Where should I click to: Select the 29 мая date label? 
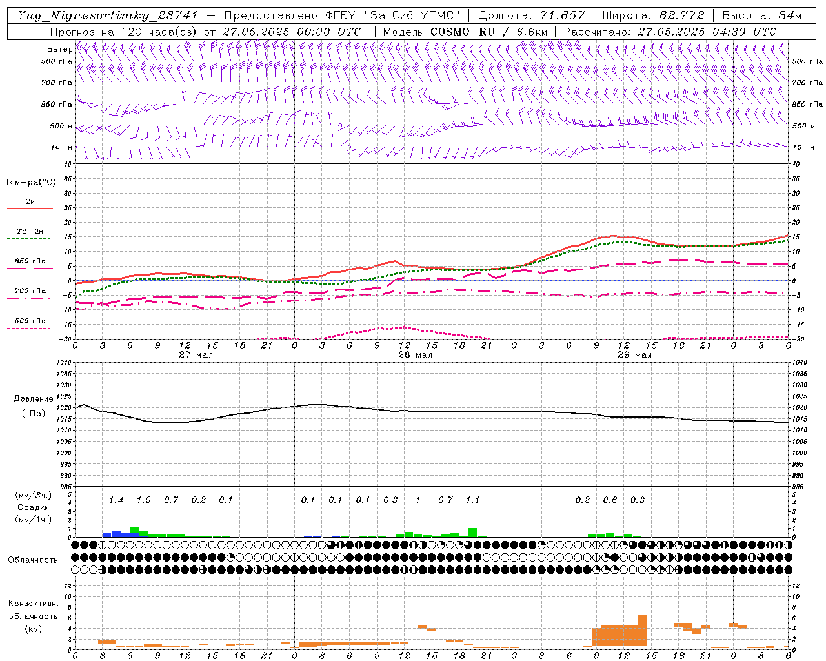[x=634, y=355]
